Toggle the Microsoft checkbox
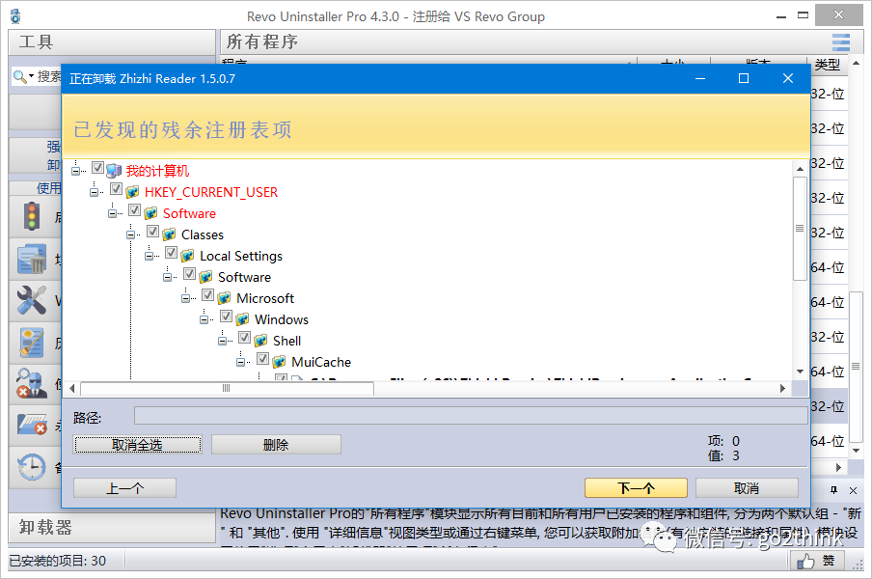This screenshot has width=872, height=579. coord(208,294)
